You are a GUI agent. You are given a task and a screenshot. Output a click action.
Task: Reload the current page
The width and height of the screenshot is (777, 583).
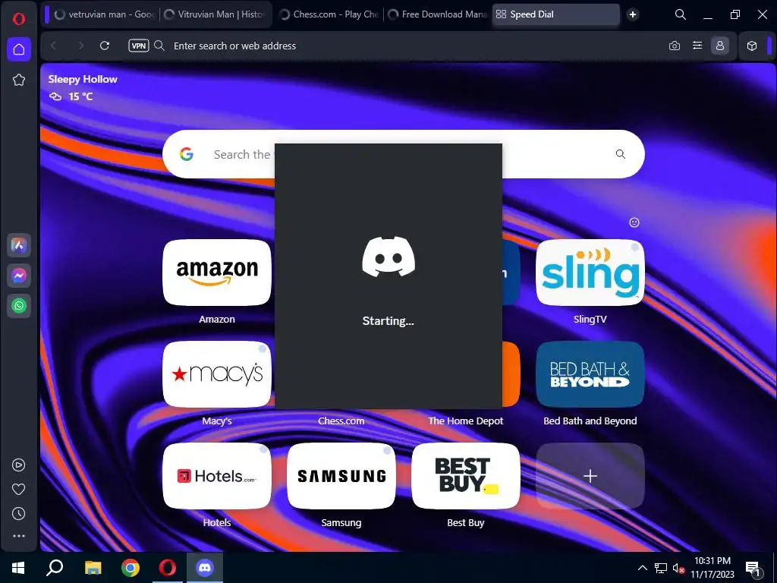pyautogui.click(x=105, y=46)
